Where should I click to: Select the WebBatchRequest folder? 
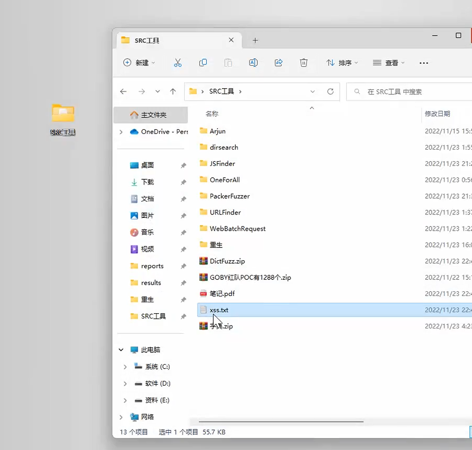pos(232,228)
